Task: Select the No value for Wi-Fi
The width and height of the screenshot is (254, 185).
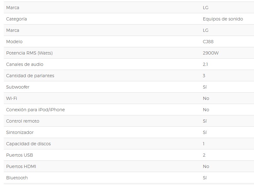Action: pos(206,98)
